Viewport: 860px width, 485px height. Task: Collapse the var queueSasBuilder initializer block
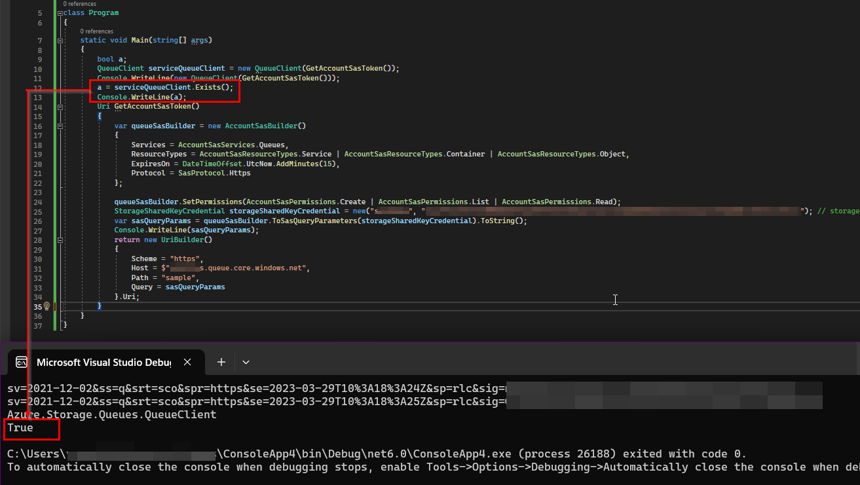point(60,126)
